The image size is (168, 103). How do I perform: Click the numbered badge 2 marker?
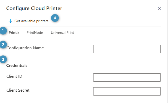coord(3,44)
